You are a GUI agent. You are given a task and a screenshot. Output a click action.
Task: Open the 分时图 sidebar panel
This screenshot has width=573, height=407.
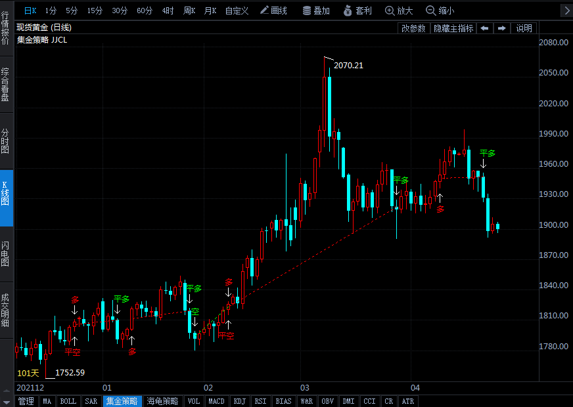5,141
